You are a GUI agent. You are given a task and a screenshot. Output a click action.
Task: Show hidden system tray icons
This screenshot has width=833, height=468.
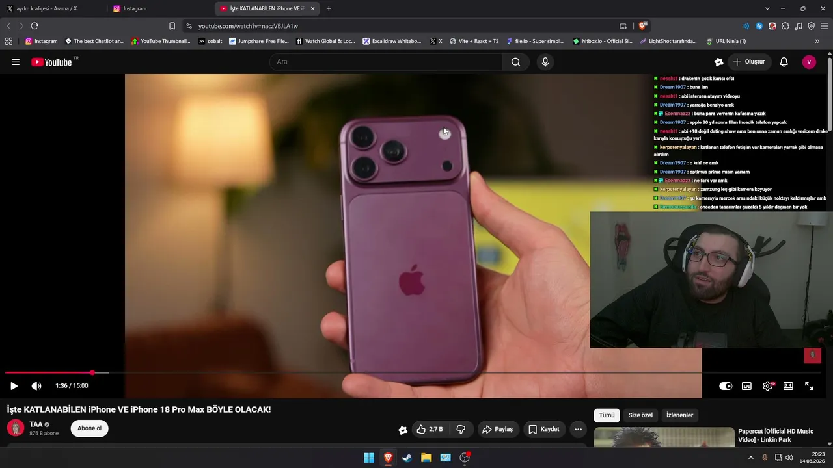750,458
